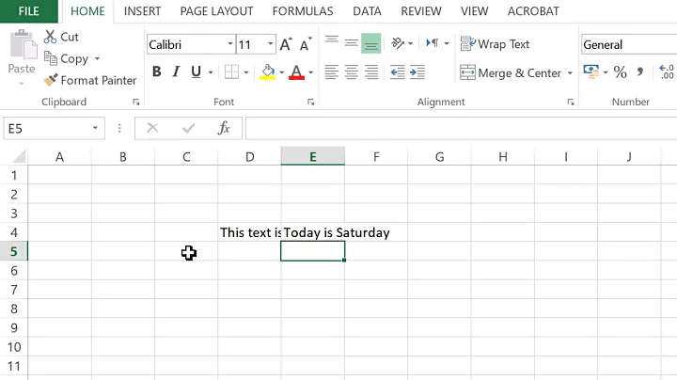Image resolution: width=677 pixels, height=380 pixels.
Task: Toggle Bold formatting
Action: pyautogui.click(x=157, y=71)
